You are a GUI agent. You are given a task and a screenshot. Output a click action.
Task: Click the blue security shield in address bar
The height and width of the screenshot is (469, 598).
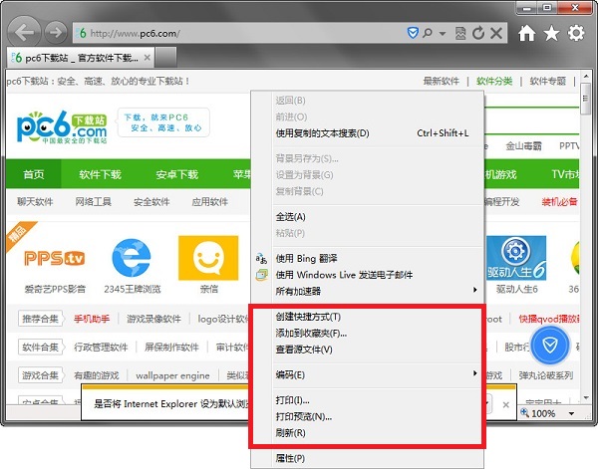coord(413,33)
